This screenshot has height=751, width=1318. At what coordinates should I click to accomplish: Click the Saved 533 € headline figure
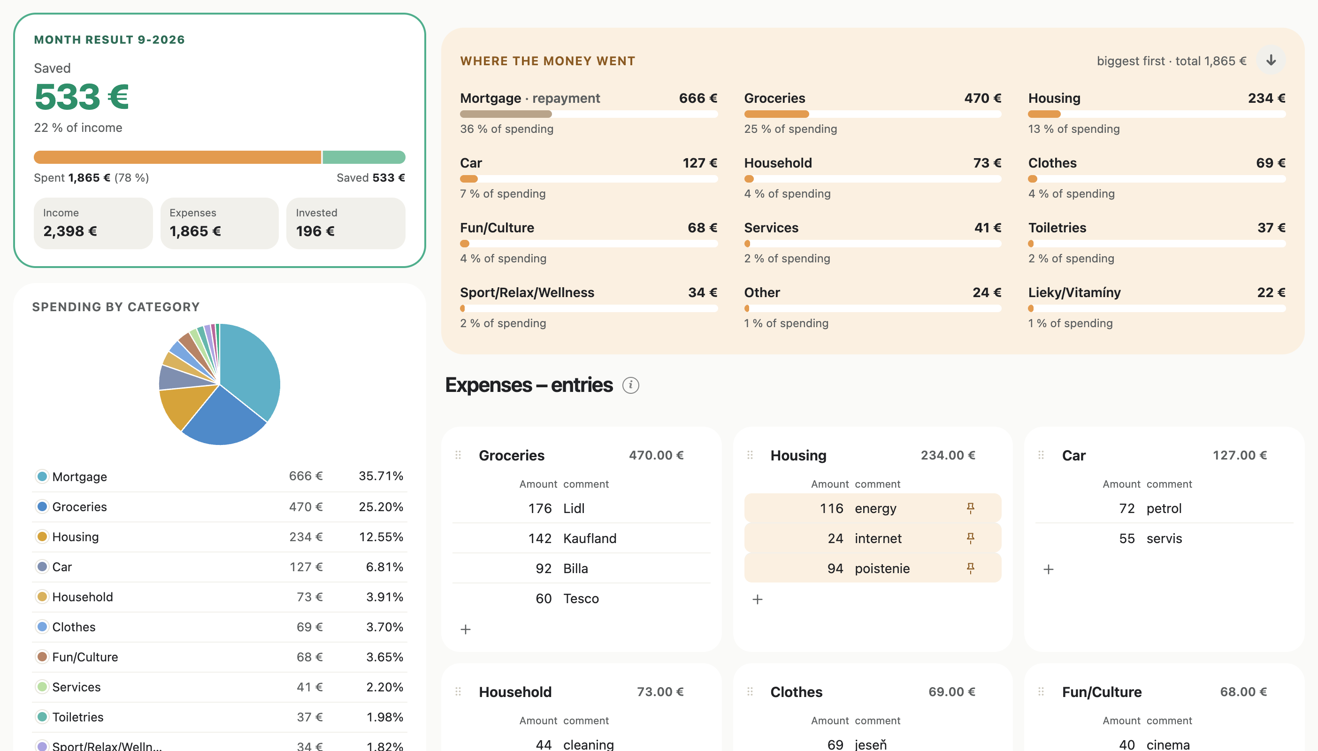point(82,97)
